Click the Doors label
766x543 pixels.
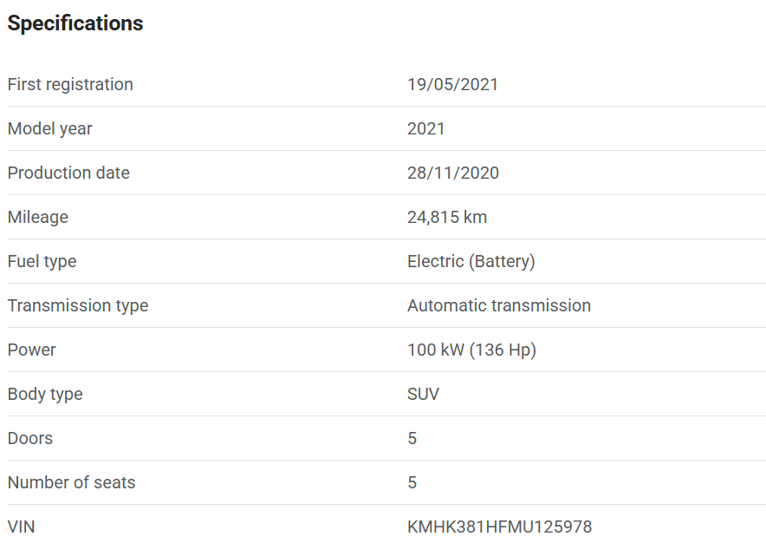coord(30,438)
